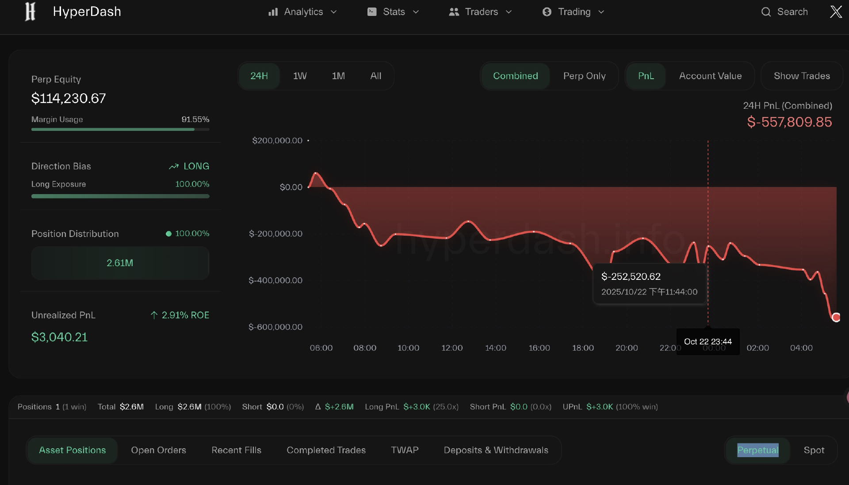Open the Recent Fills tab

pos(236,450)
